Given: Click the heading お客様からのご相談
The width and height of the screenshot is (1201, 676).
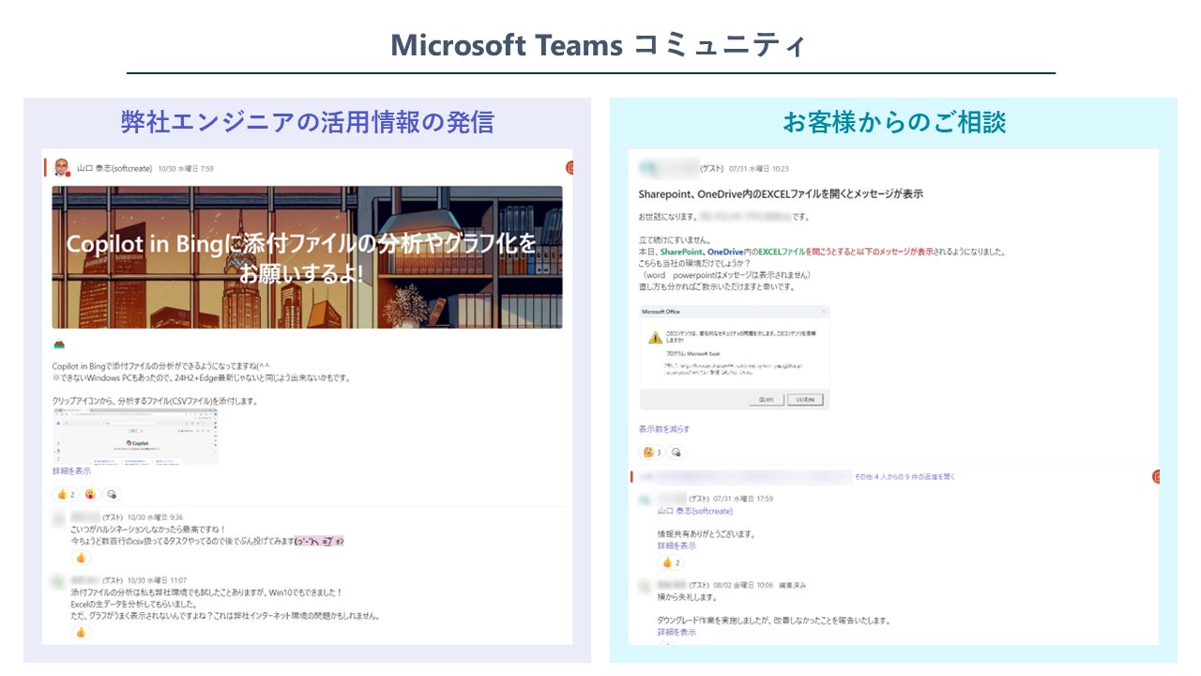Looking at the screenshot, I should (894, 122).
